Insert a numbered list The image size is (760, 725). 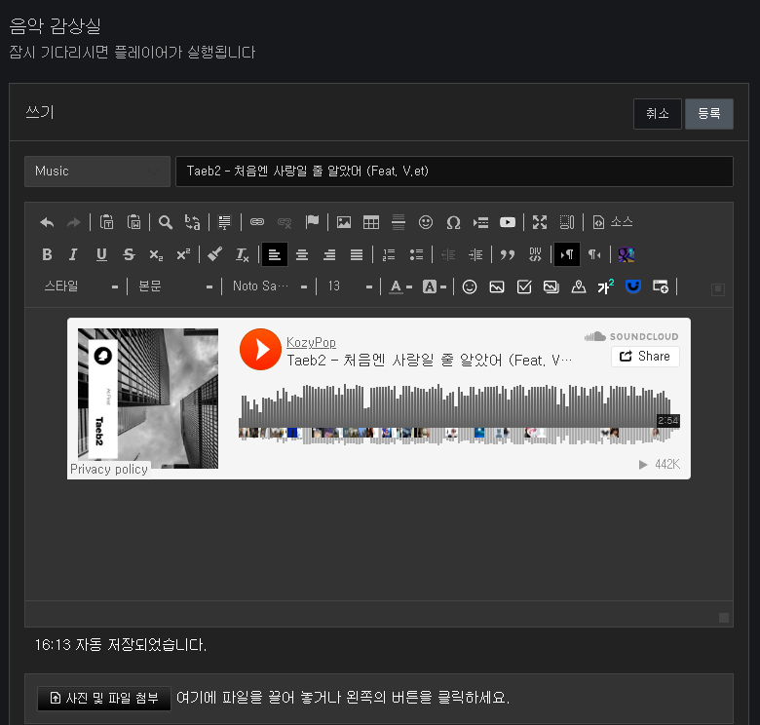tap(389, 254)
